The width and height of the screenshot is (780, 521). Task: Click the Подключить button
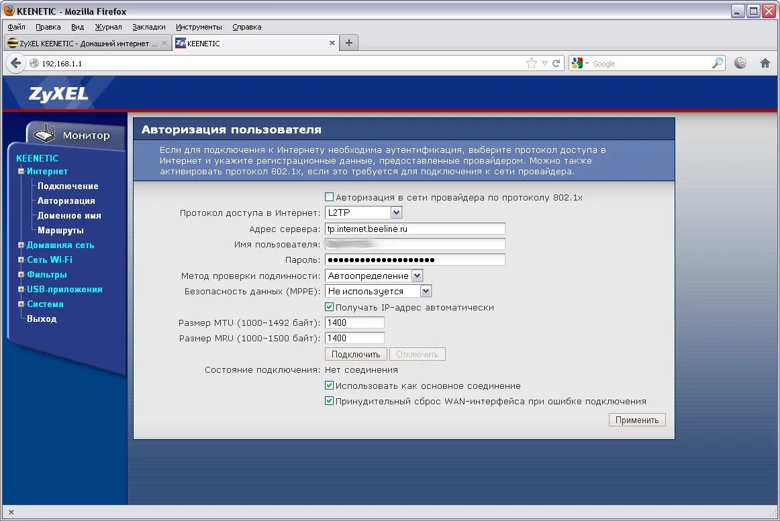pyautogui.click(x=356, y=354)
